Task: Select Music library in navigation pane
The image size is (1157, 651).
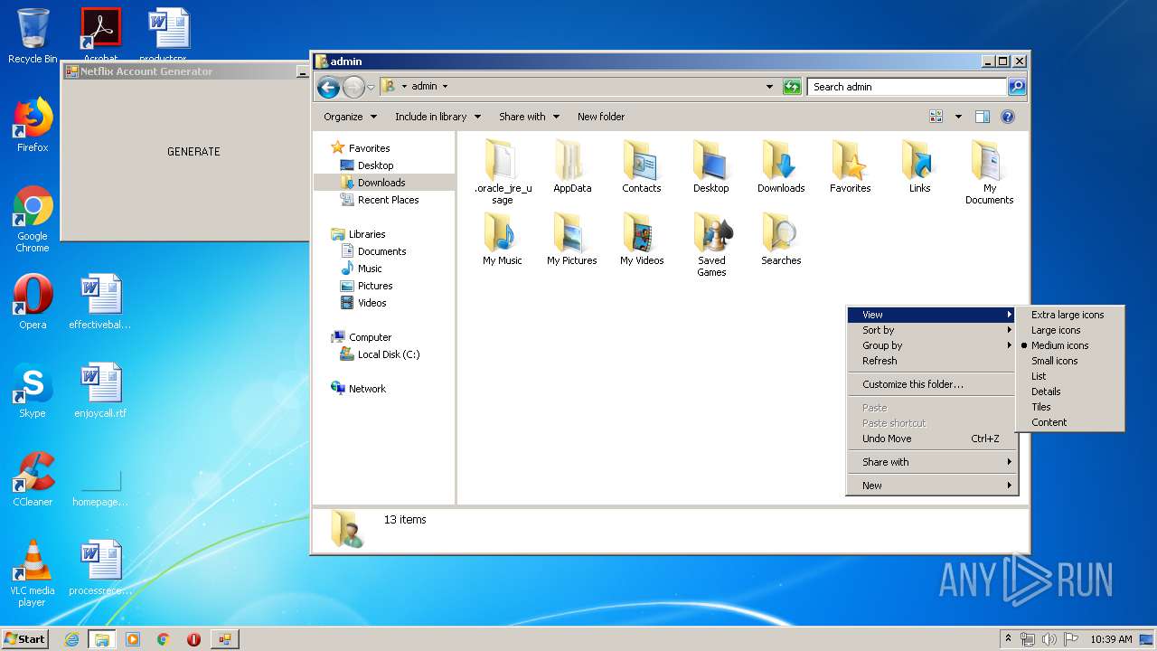Action: pos(370,269)
